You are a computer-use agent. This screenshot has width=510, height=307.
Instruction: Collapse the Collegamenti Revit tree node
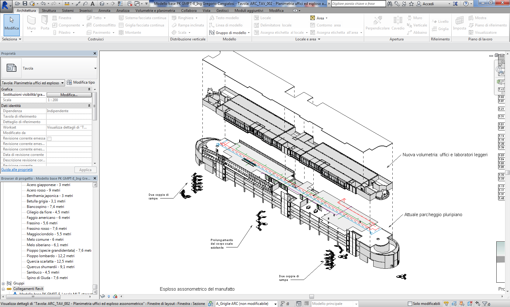tap(3, 289)
